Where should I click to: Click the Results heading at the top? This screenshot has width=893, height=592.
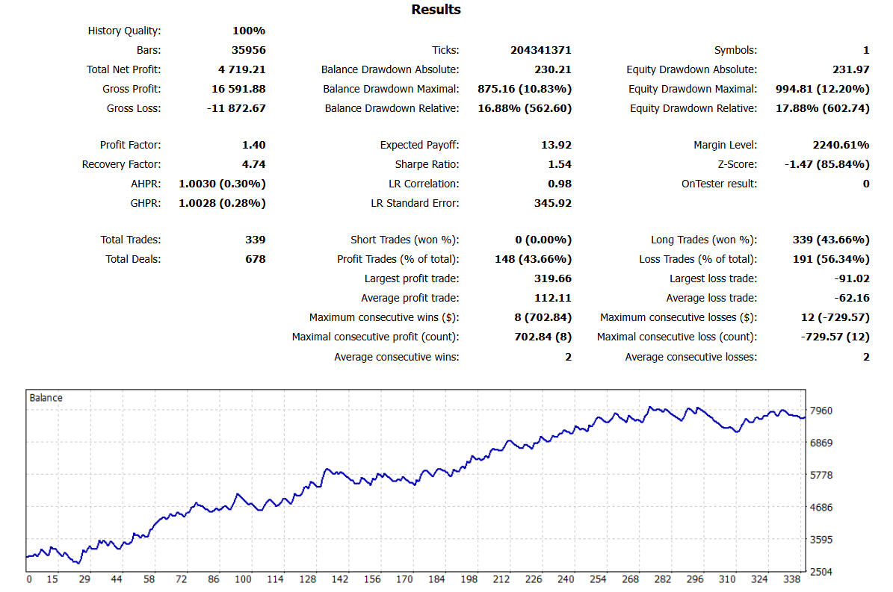pyautogui.click(x=436, y=10)
